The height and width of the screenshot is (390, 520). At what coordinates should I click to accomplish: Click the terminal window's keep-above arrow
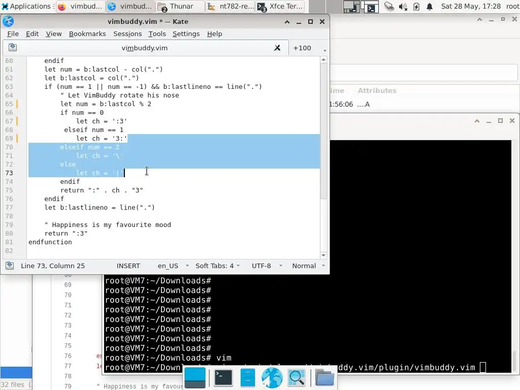[x=477, y=121]
